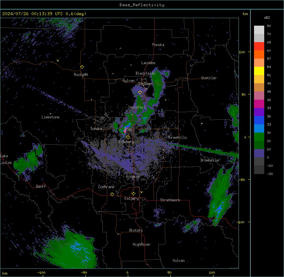Click the Stettler label

[209, 78]
